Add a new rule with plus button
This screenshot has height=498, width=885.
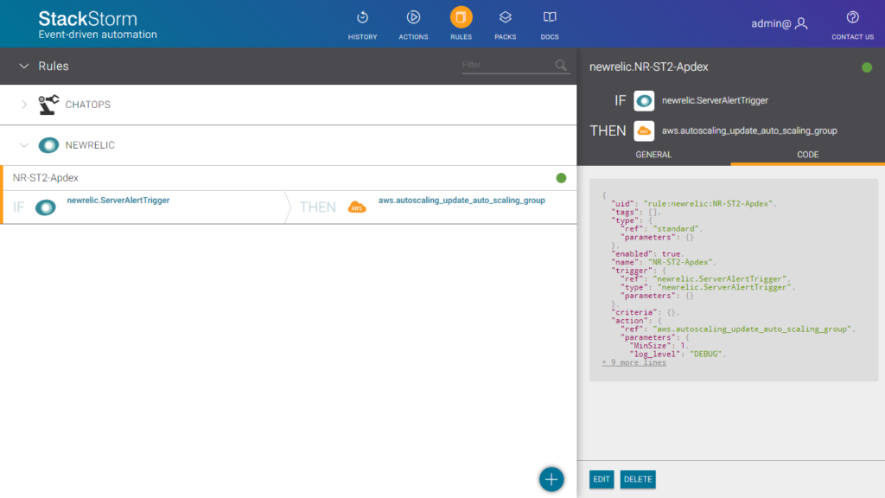pos(551,479)
